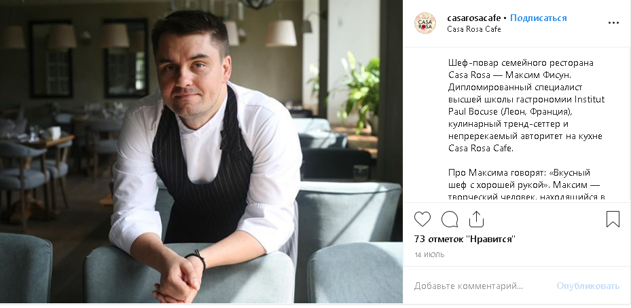The height and width of the screenshot is (308, 631).
Task: Open the Casa Rosa profile avatar
Action: click(425, 23)
